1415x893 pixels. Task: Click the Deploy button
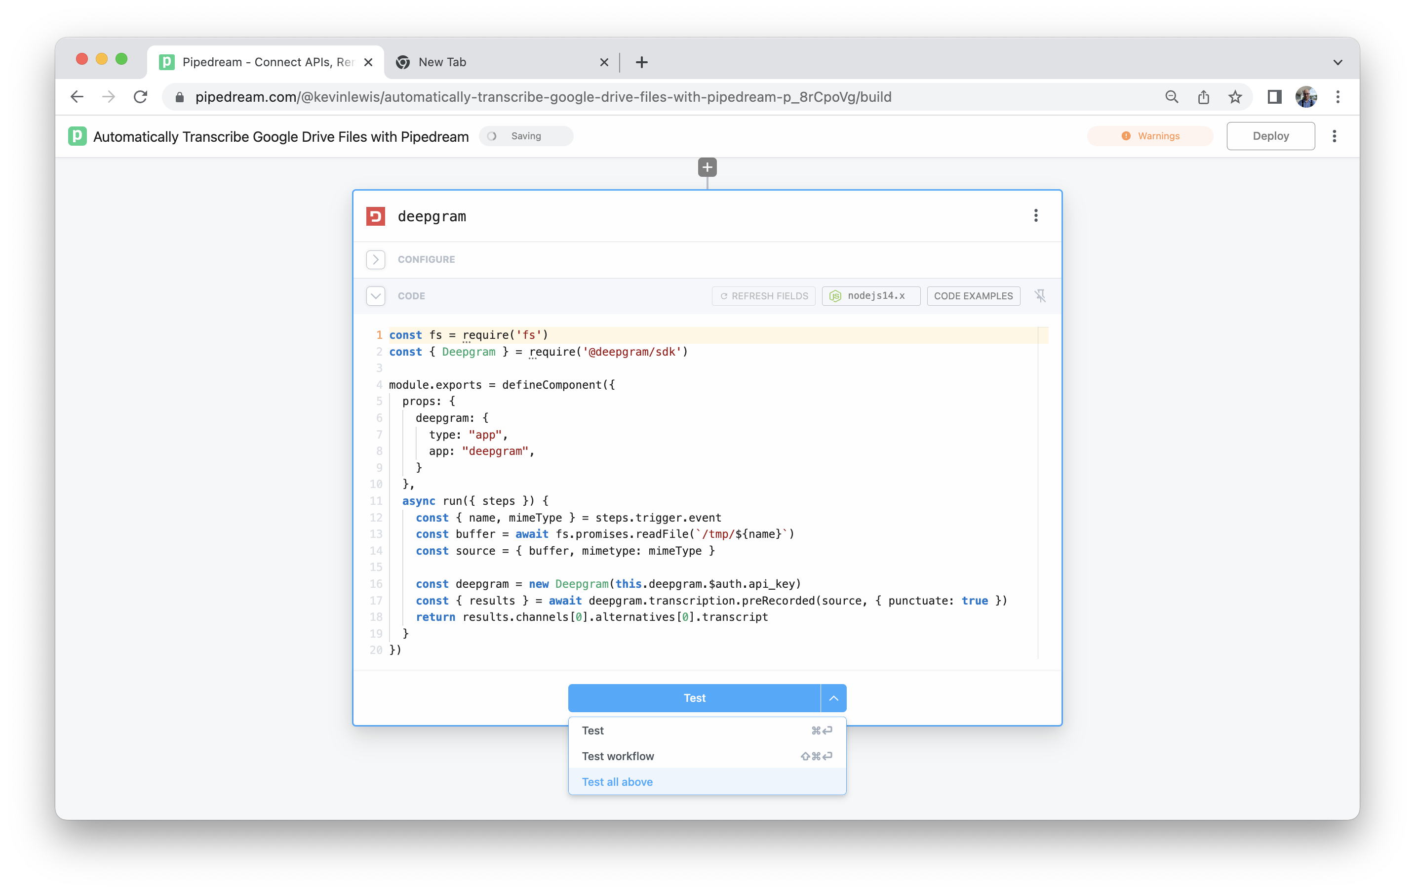click(x=1270, y=136)
